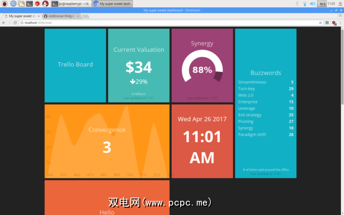Switch to the pi@raspberrypi terminal taskbar window
This screenshot has height=215, width=344.
pos(71,4)
